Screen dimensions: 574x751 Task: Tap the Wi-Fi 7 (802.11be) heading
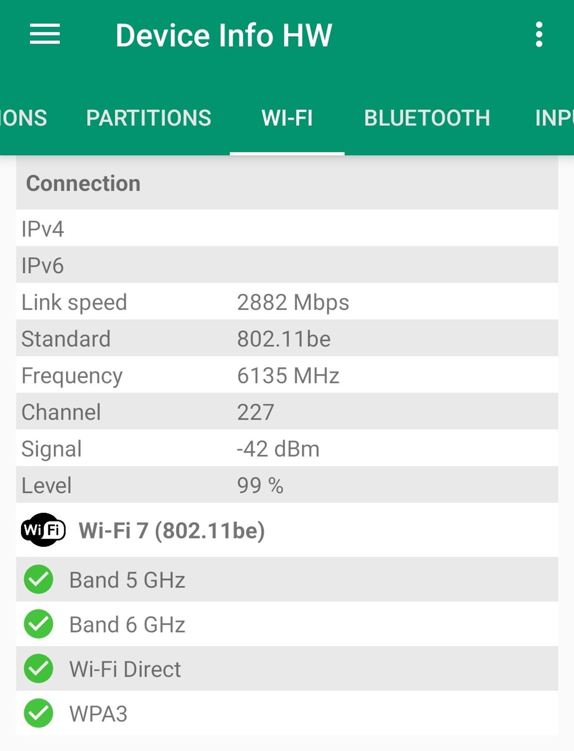point(172,530)
